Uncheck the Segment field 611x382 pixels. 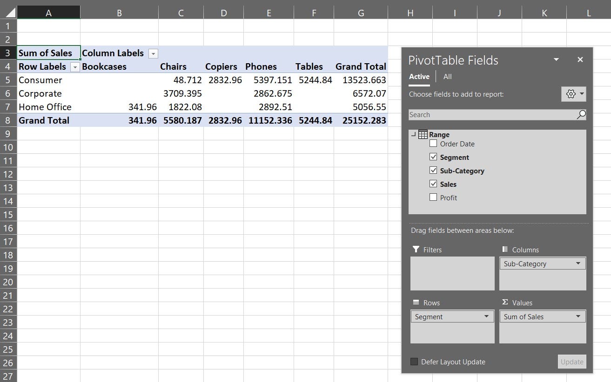(x=433, y=157)
